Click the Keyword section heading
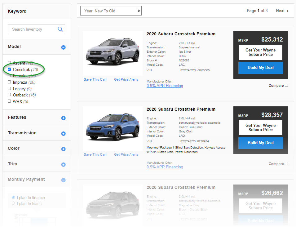 17,11
